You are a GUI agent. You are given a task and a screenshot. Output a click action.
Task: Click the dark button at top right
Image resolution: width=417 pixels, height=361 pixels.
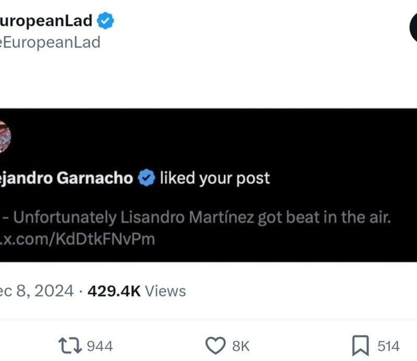point(412,27)
